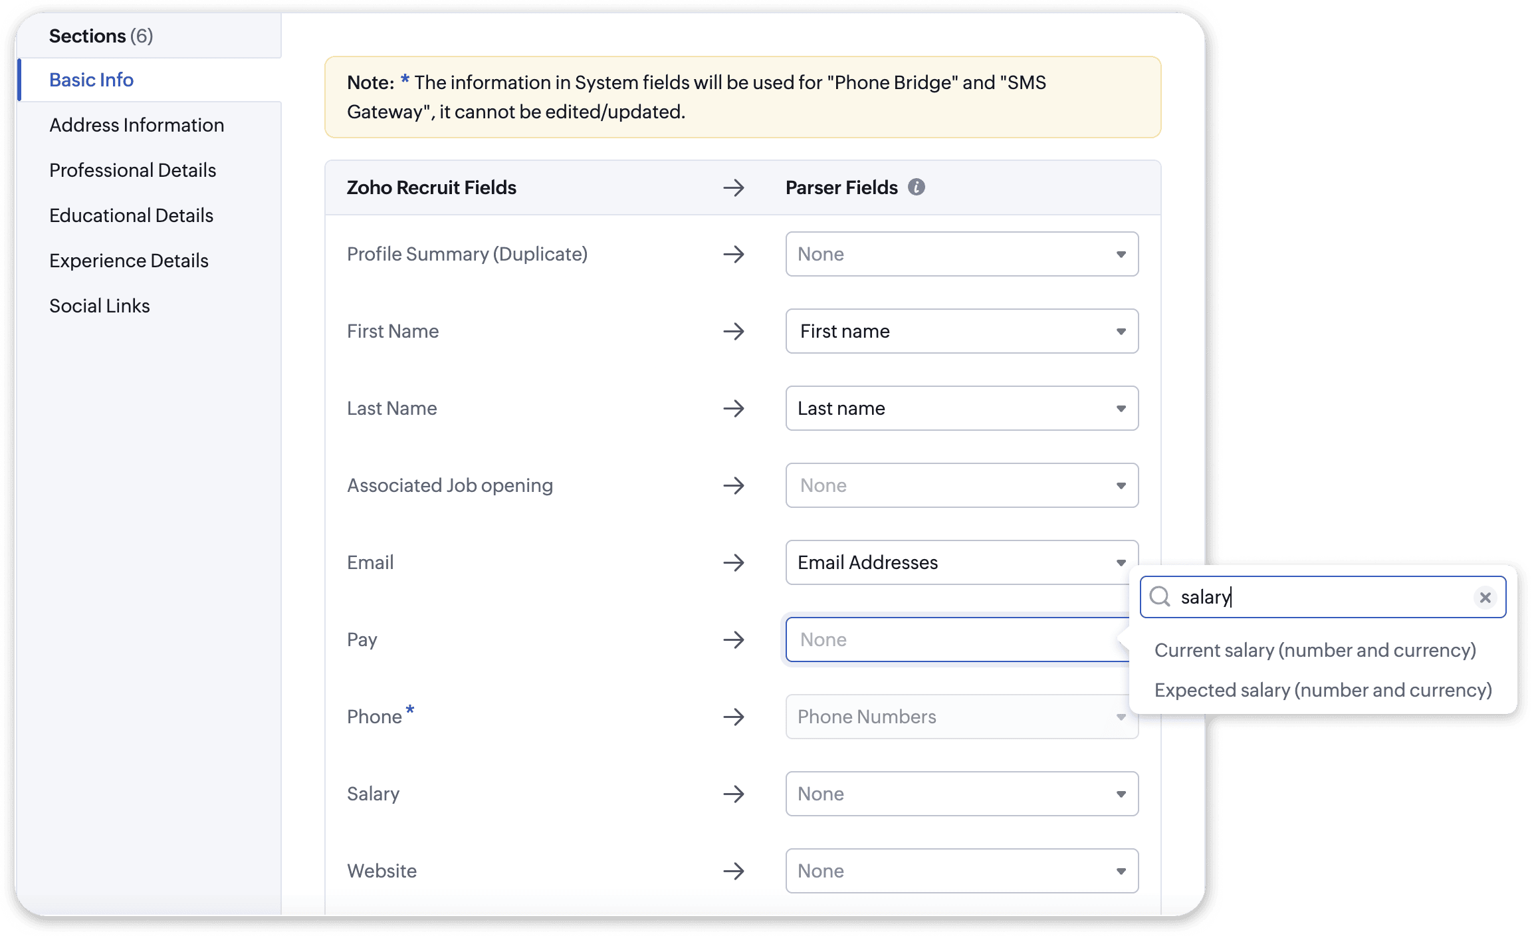Viewport: 1532px width, 936px height.
Task: Click the Parser Fields info icon
Action: tap(916, 187)
